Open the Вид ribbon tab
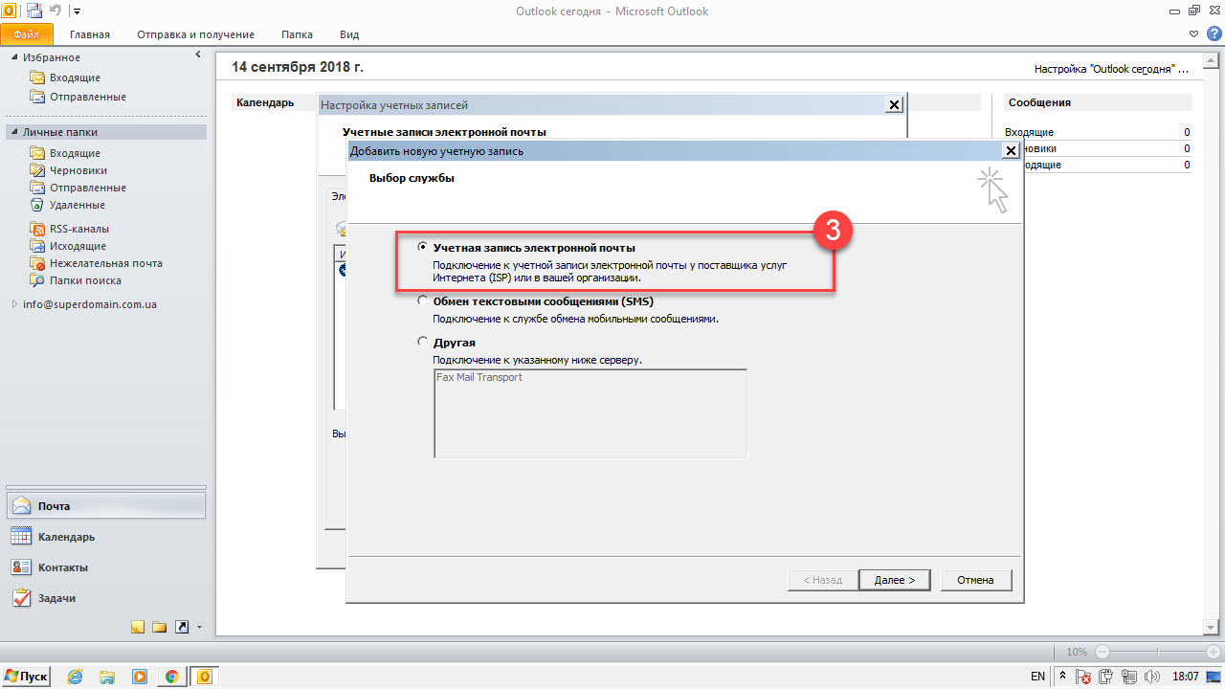This screenshot has height=689, width=1225. (349, 34)
